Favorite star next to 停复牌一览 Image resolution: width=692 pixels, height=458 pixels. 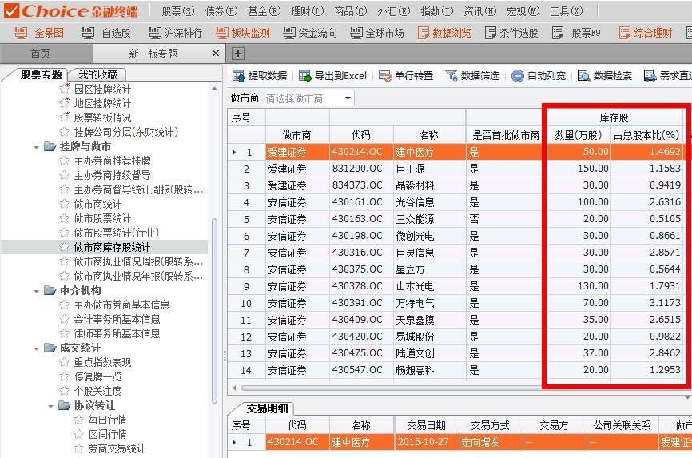65,376
